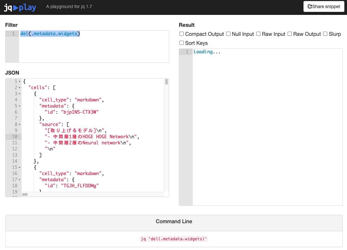Click the JSON editor horizontal scrollbar thumb
The image size is (347, 250).
click(25, 194)
